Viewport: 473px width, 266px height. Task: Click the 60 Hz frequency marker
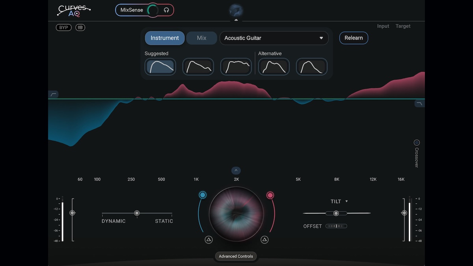point(80,179)
